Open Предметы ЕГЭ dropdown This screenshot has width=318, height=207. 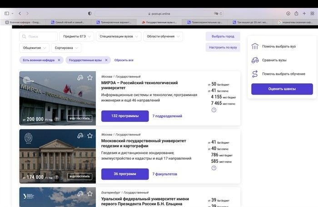(77, 36)
